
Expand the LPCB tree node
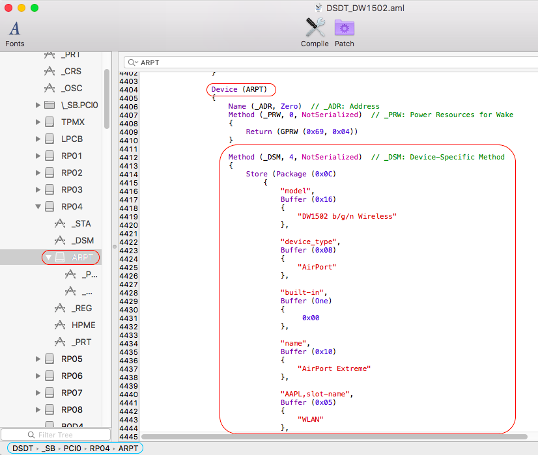[38, 139]
